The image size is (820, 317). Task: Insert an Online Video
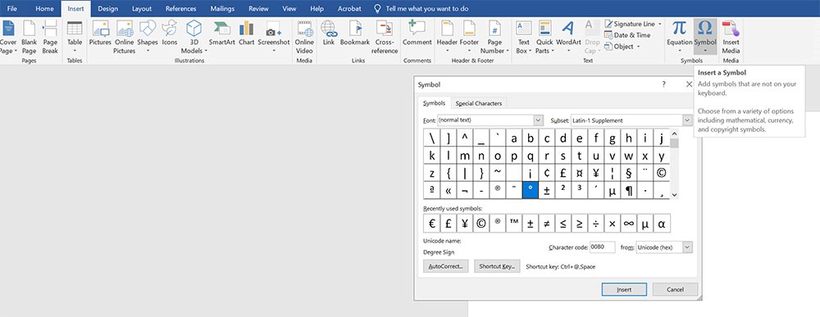pyautogui.click(x=304, y=37)
